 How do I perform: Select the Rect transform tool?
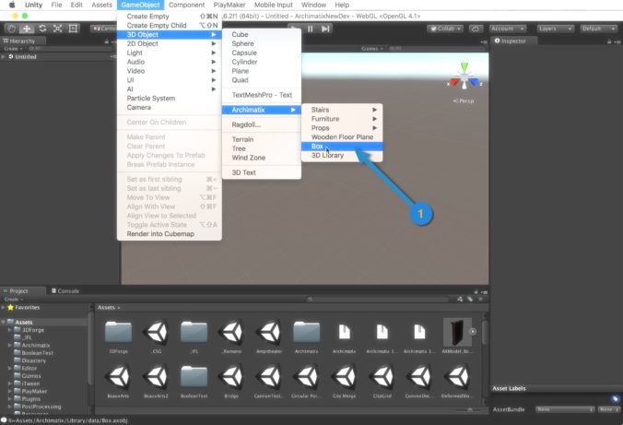coord(73,29)
